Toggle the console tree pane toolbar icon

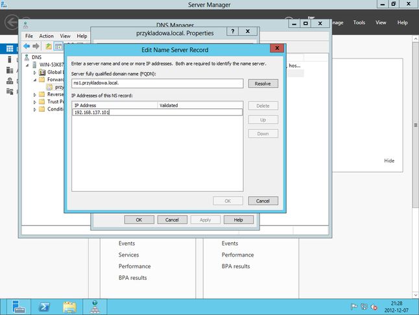click(x=58, y=46)
